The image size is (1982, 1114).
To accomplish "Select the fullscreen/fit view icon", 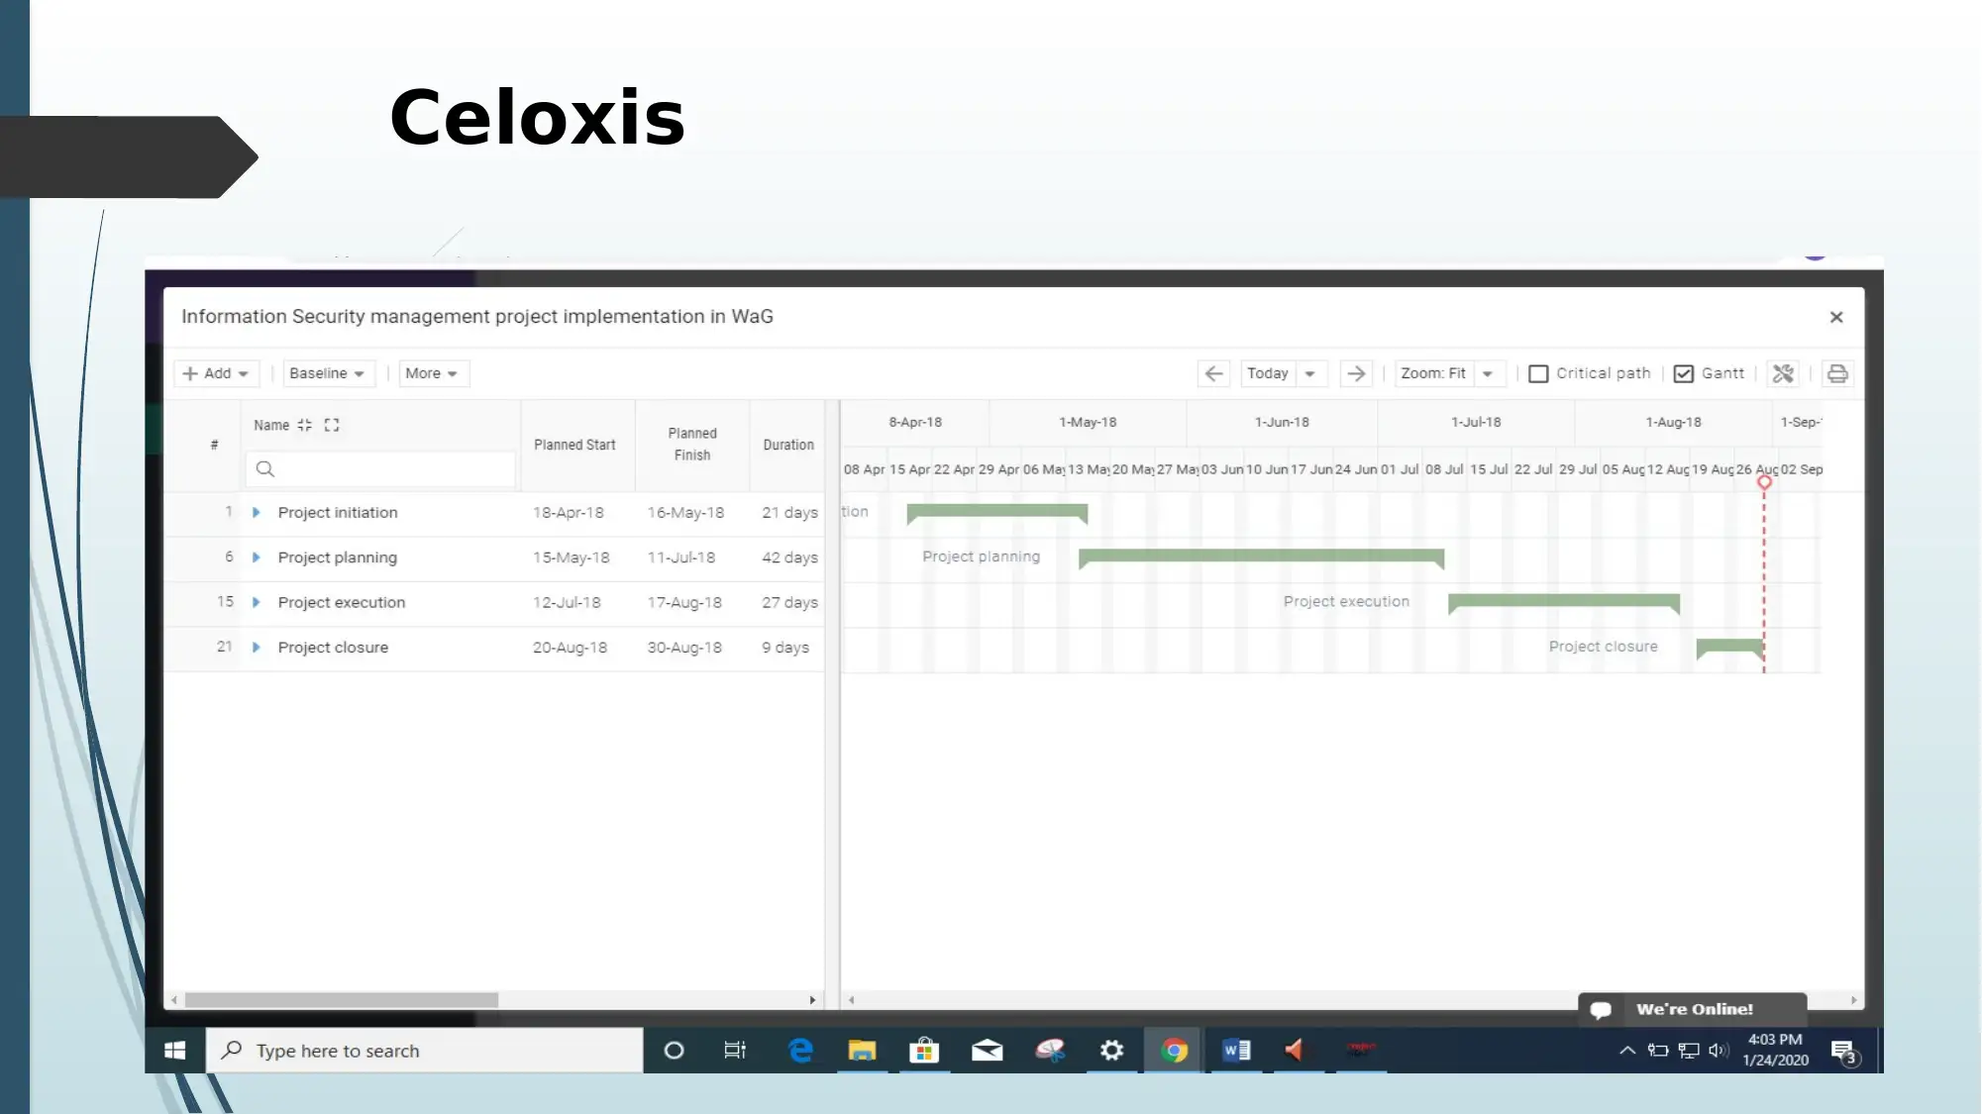I will pyautogui.click(x=330, y=425).
